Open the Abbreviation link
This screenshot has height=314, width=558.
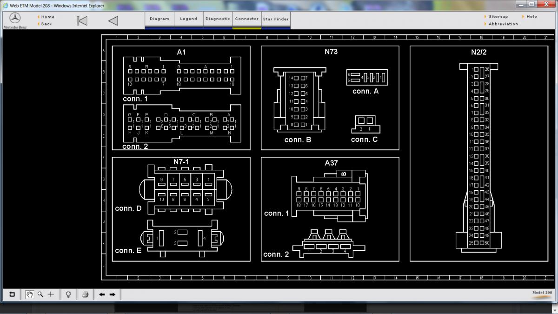click(x=503, y=24)
